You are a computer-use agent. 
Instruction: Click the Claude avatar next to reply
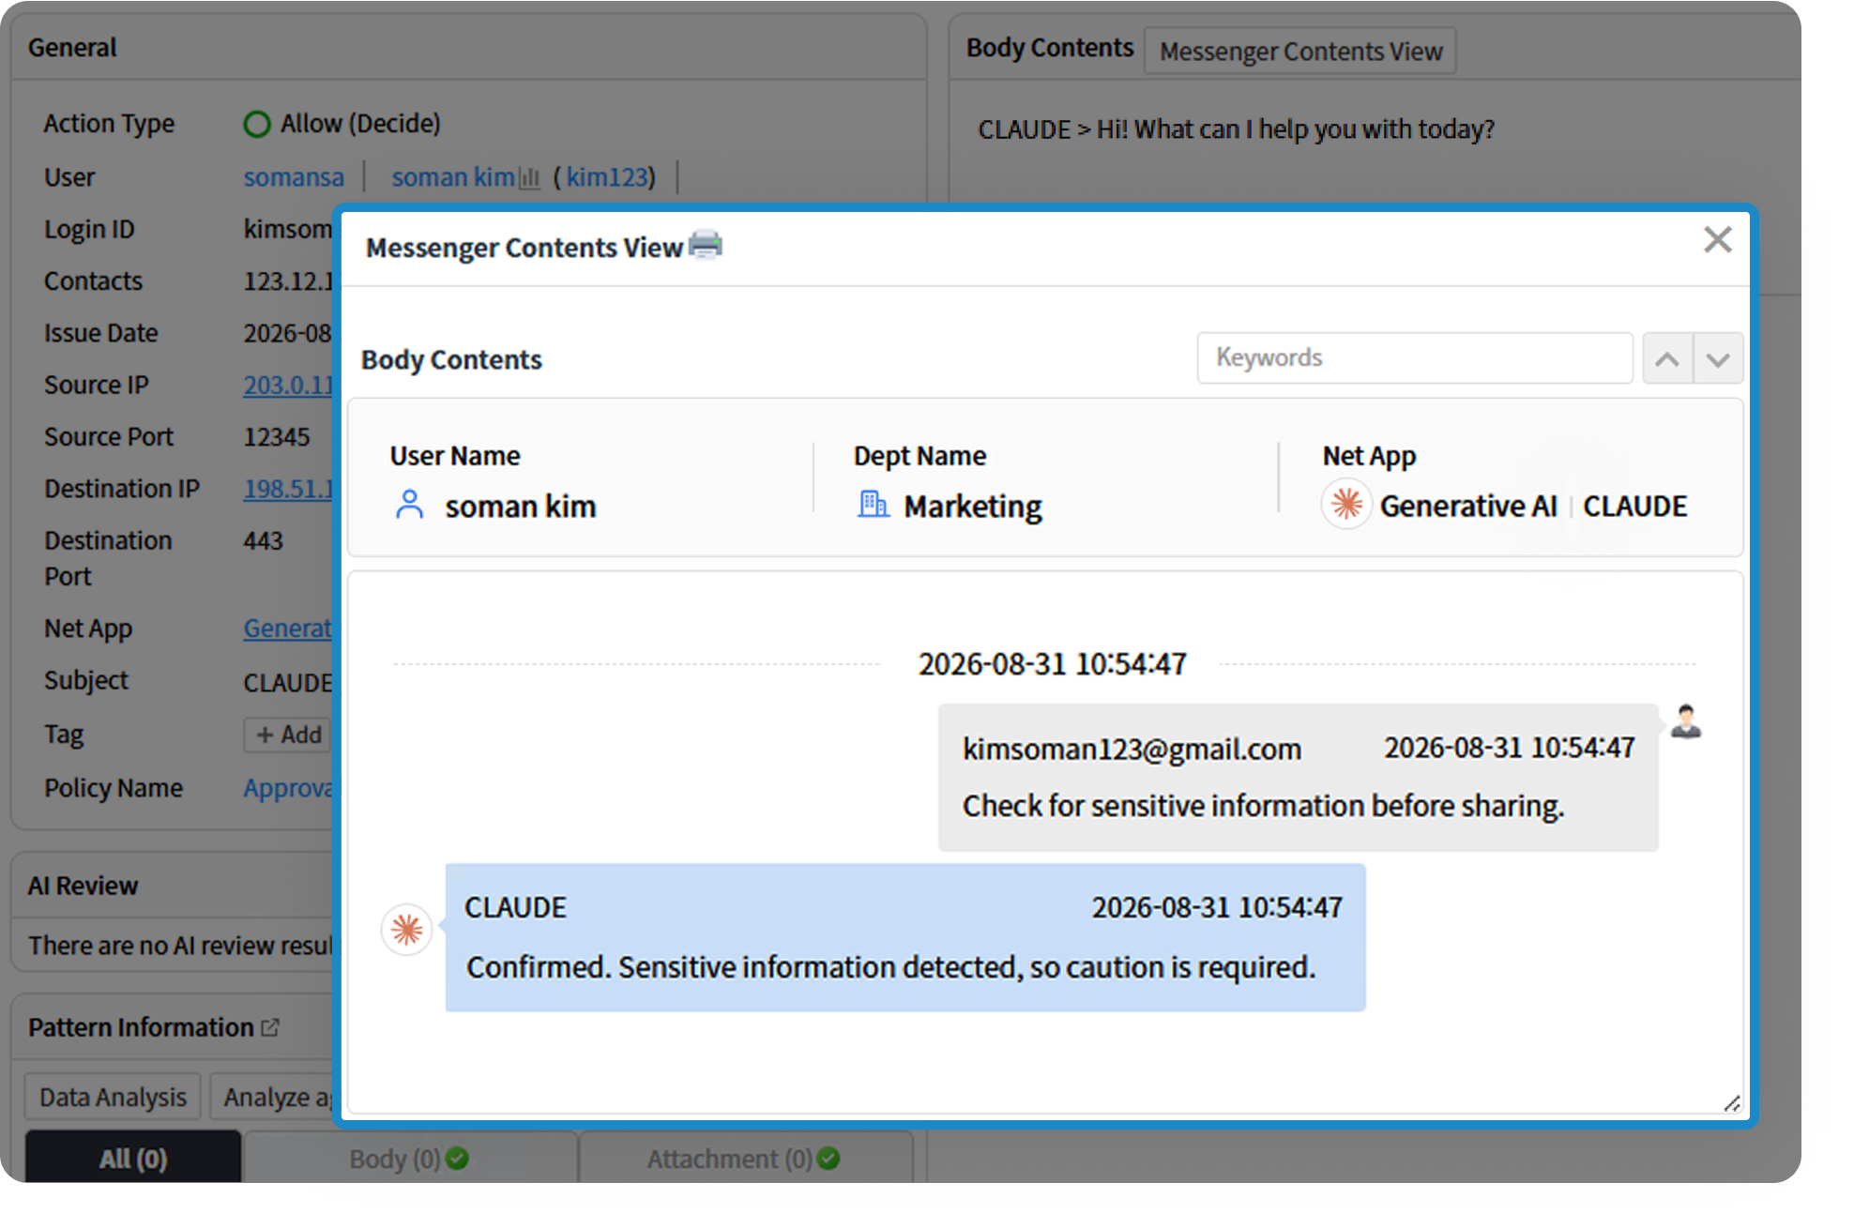pyautogui.click(x=406, y=930)
